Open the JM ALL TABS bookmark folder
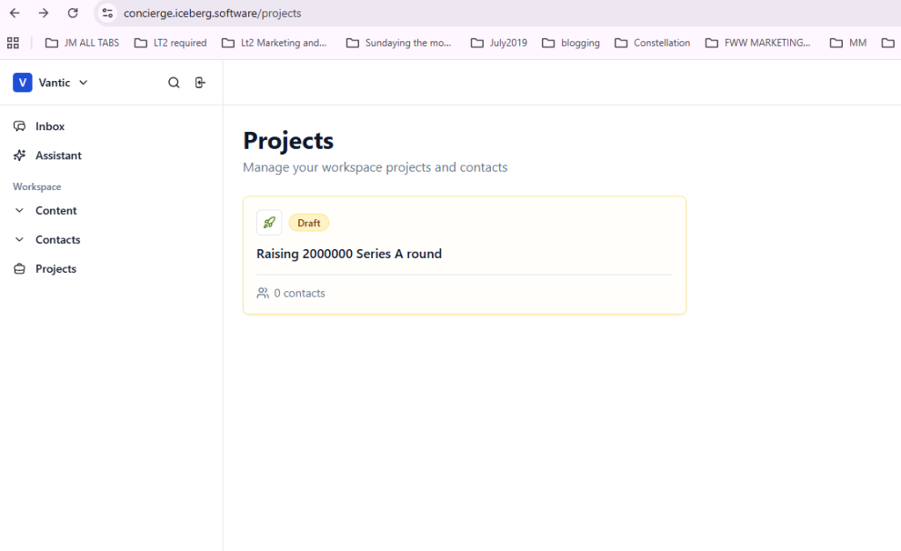The image size is (901, 551). coord(82,42)
